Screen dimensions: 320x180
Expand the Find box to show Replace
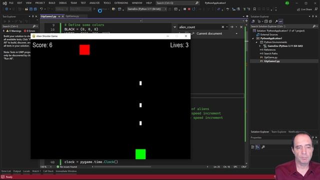coord(174,27)
